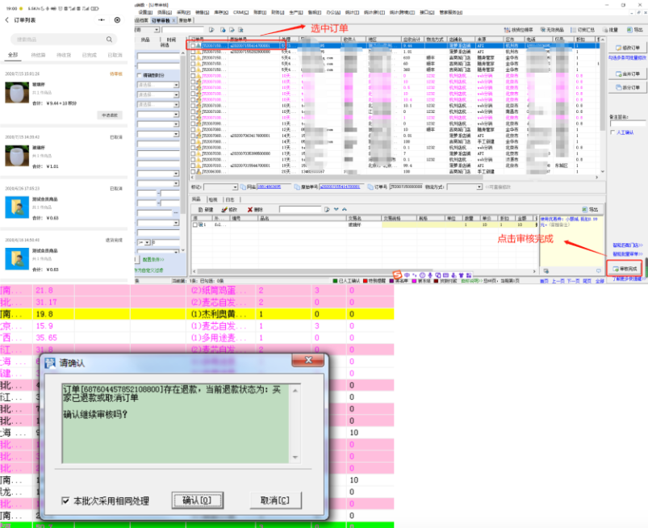Tick the 人工确认 checkbox

tap(612, 132)
